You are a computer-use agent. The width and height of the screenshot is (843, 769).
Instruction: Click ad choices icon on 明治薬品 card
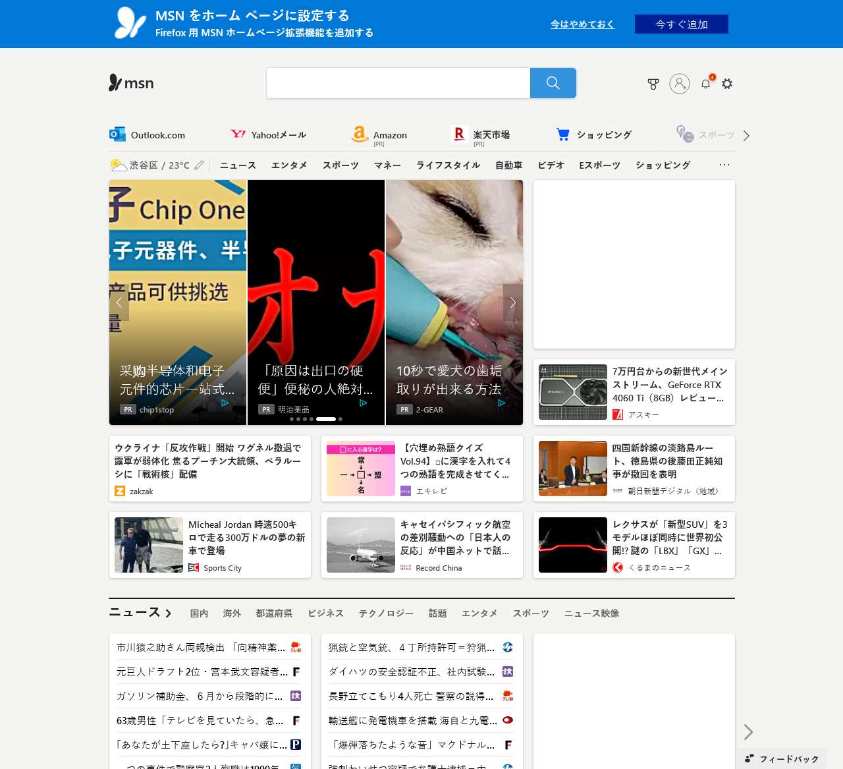click(x=364, y=403)
